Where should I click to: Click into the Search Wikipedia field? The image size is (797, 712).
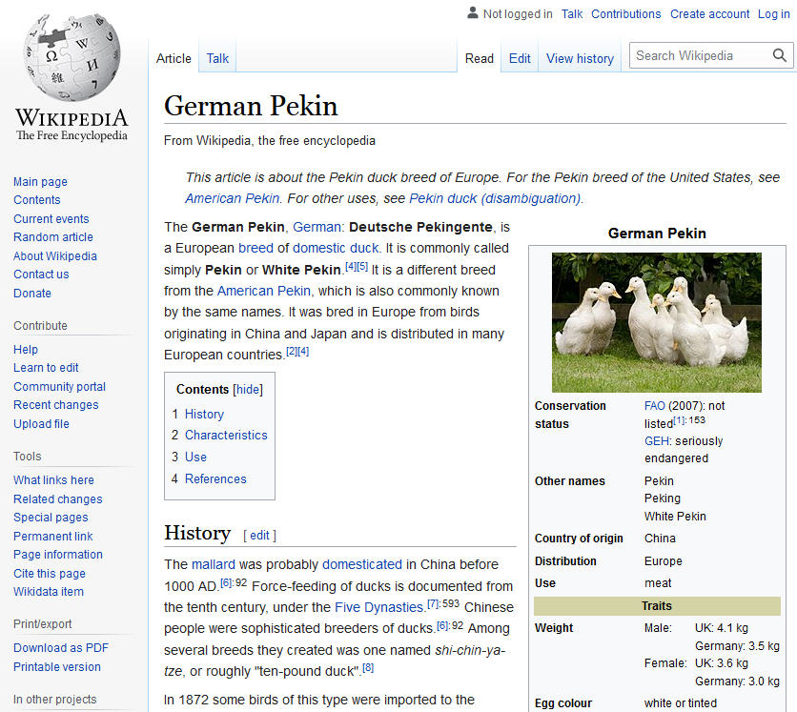click(x=700, y=56)
